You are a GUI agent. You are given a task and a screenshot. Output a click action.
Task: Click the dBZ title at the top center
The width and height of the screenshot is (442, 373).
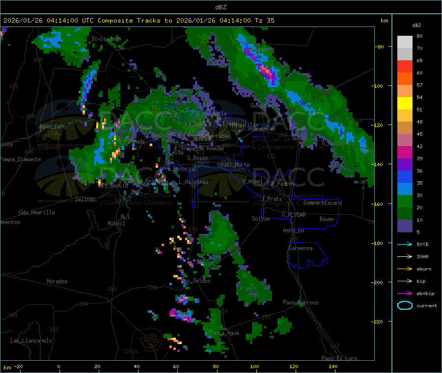click(221, 7)
